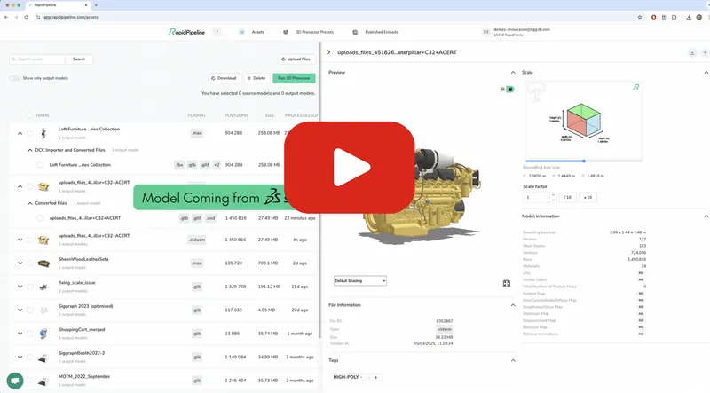The width and height of the screenshot is (710, 393).
Task: Click the Upload Files button
Action: pyautogui.click(x=295, y=59)
